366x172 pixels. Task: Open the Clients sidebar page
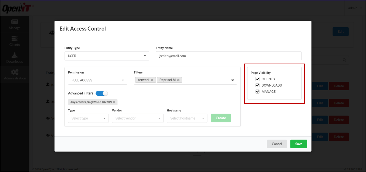point(14,41)
